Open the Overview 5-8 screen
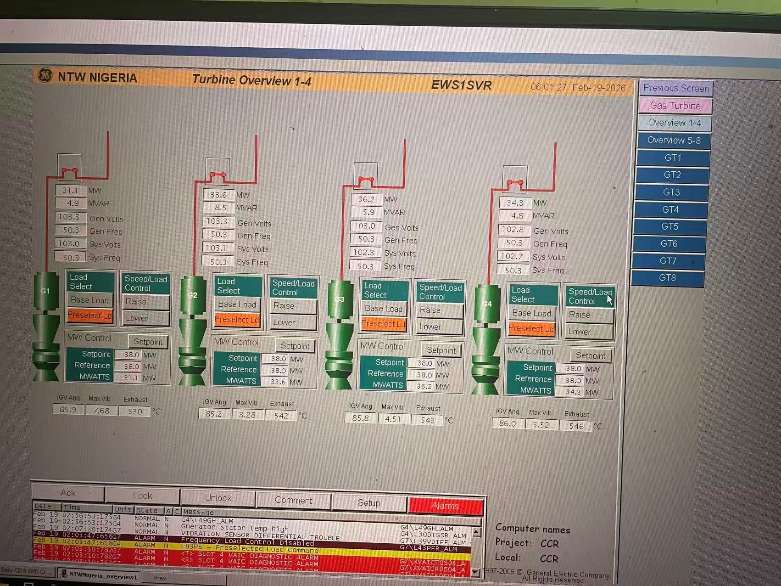The image size is (781, 586). tap(674, 141)
